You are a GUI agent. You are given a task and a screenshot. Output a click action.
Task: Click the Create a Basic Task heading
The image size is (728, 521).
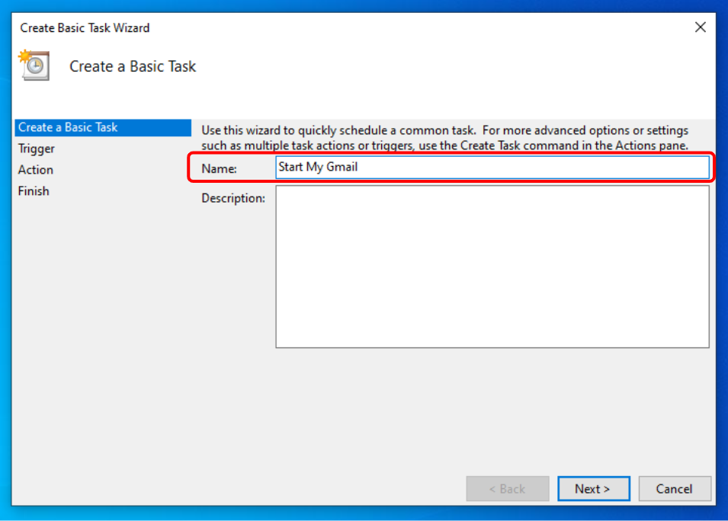(x=133, y=66)
